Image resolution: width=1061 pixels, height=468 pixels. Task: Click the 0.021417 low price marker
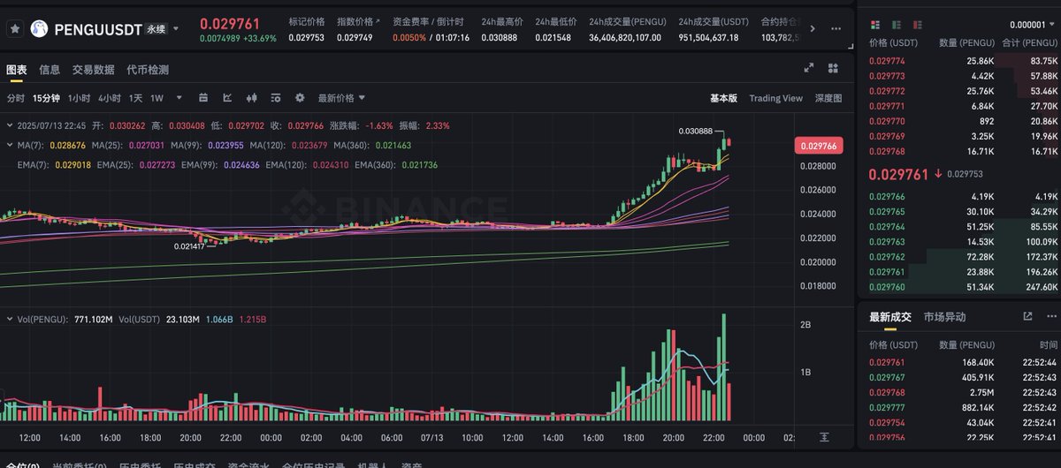190,246
